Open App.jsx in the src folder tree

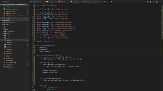[x=15, y=40]
